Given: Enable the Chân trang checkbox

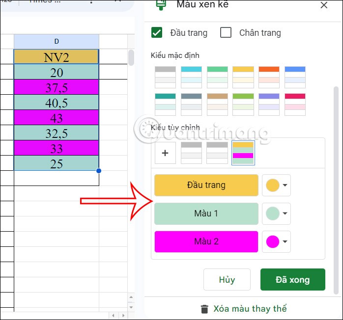Looking at the screenshot, I should [226, 33].
